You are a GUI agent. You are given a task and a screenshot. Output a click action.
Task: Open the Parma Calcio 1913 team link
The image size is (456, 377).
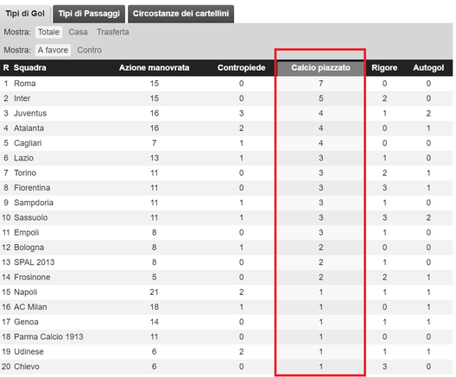point(48,336)
